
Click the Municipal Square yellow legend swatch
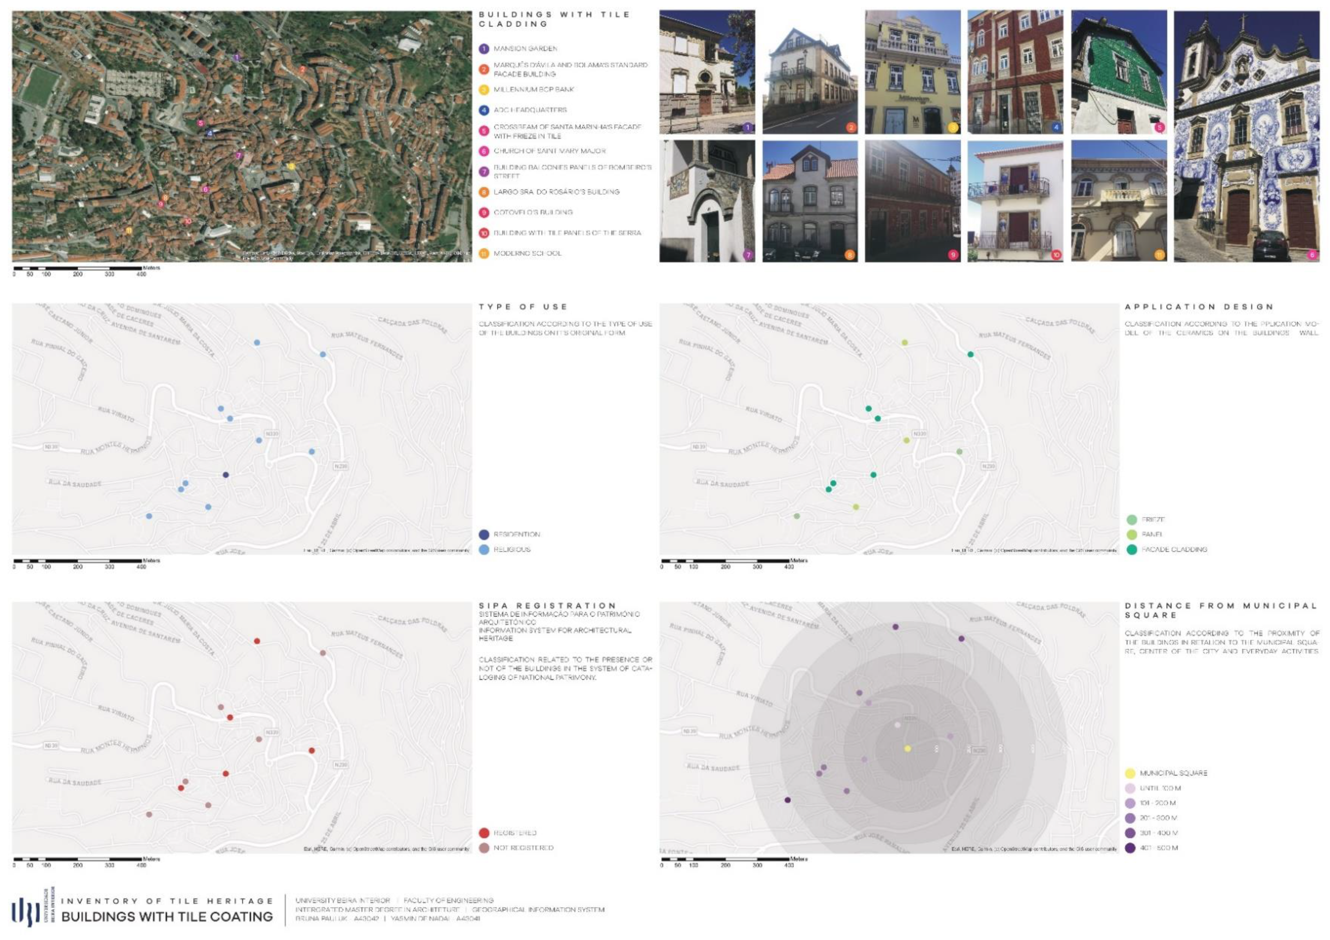click(x=1130, y=773)
